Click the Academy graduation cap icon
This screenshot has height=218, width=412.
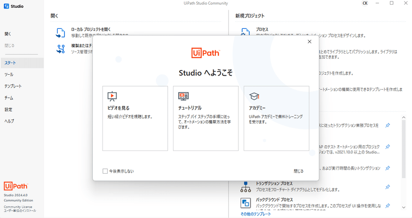pyautogui.click(x=254, y=96)
